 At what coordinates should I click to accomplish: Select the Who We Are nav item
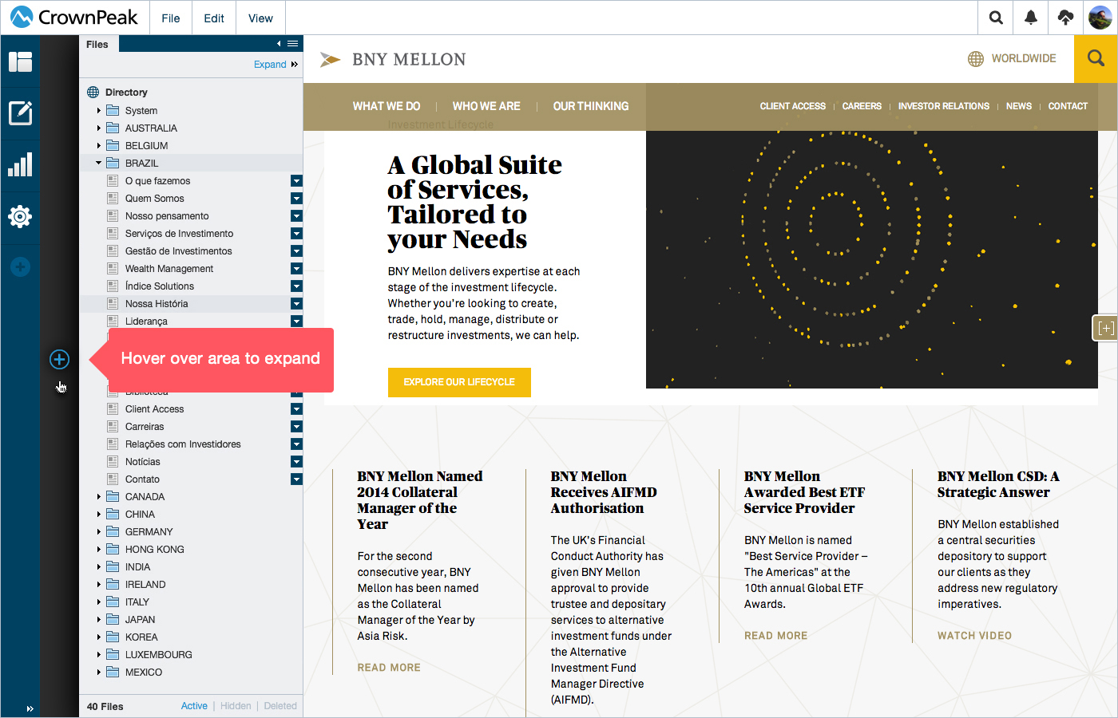pyautogui.click(x=486, y=106)
